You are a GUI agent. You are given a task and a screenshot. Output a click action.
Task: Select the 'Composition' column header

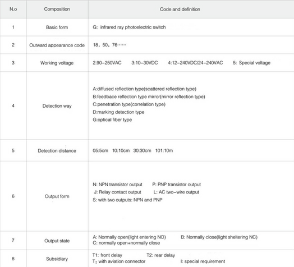pos(57,9)
